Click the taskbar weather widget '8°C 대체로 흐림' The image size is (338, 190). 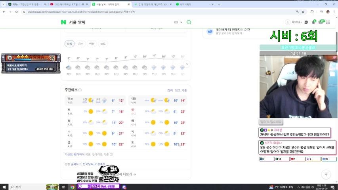click(x=281, y=187)
